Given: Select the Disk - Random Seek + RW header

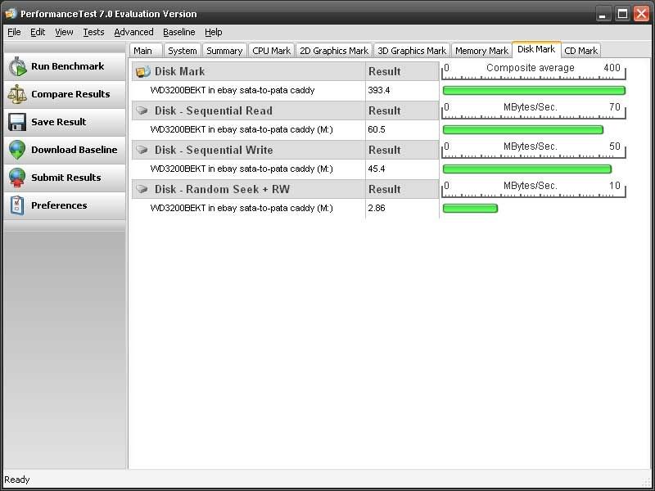Looking at the screenshot, I should pyautogui.click(x=222, y=189).
